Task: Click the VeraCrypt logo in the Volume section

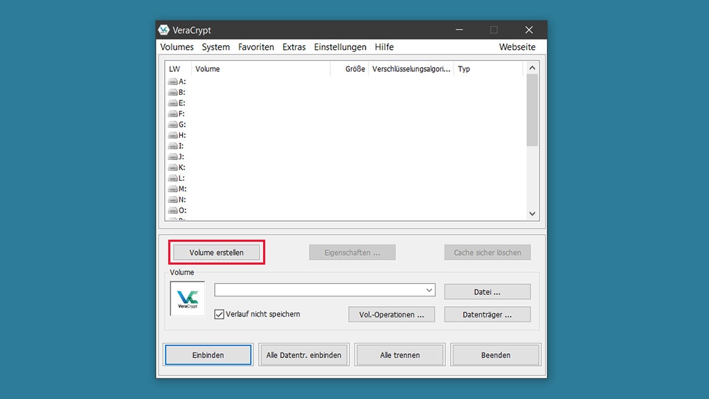Action: click(x=186, y=299)
